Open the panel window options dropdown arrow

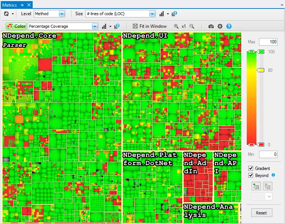[x=282, y=5]
